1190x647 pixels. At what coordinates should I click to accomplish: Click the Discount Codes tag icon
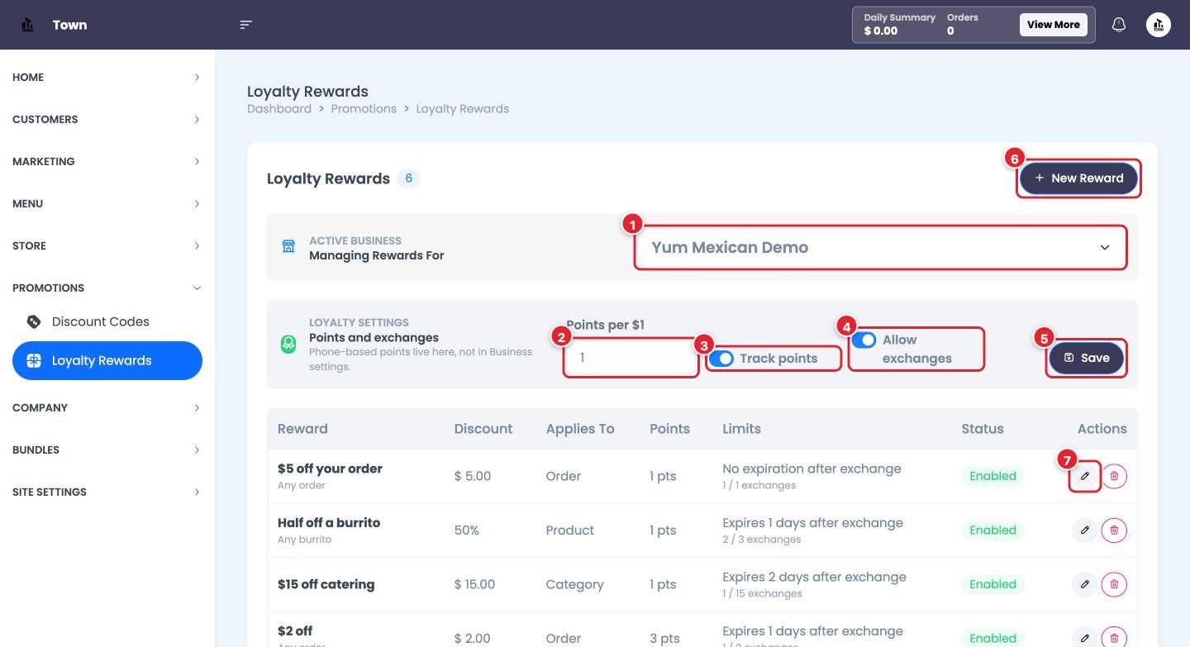point(34,321)
